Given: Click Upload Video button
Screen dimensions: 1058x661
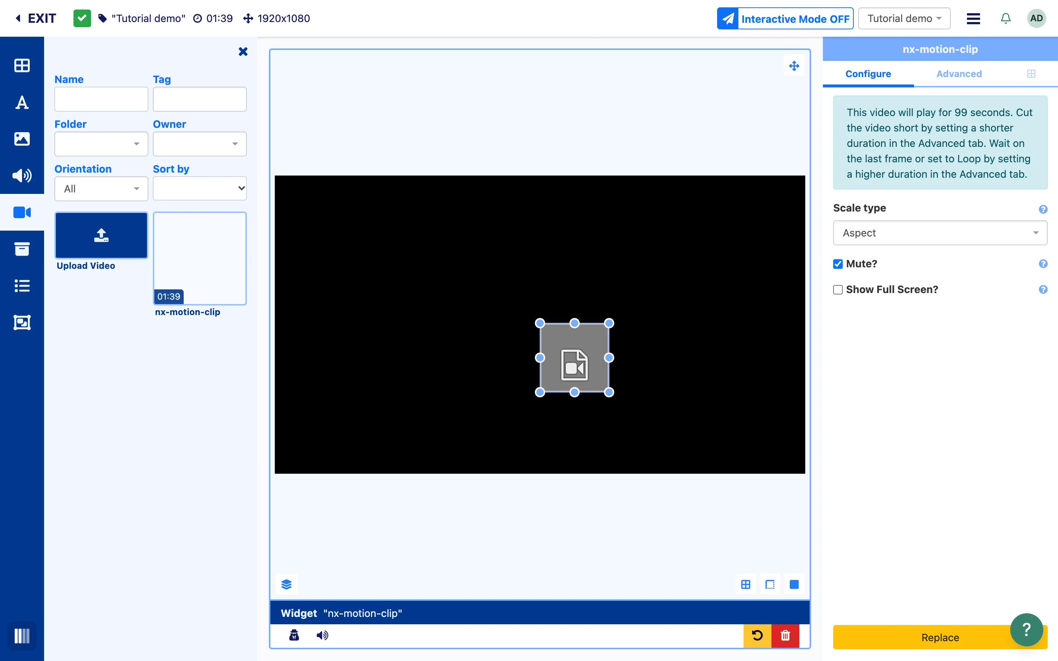Looking at the screenshot, I should [101, 236].
